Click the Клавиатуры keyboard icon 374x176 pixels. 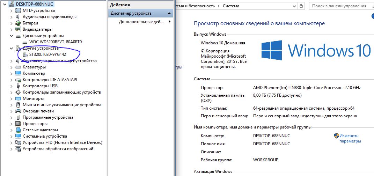click(x=18, y=67)
